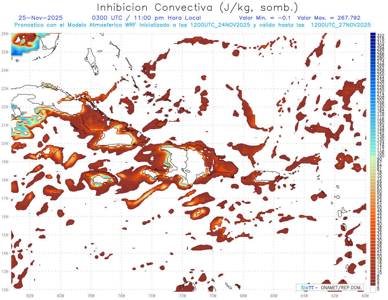Click the '62W' longitude label

pos(335,295)
